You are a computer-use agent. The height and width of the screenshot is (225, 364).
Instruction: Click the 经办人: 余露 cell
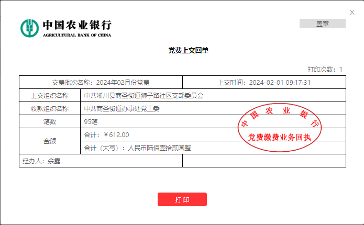pos(101,161)
